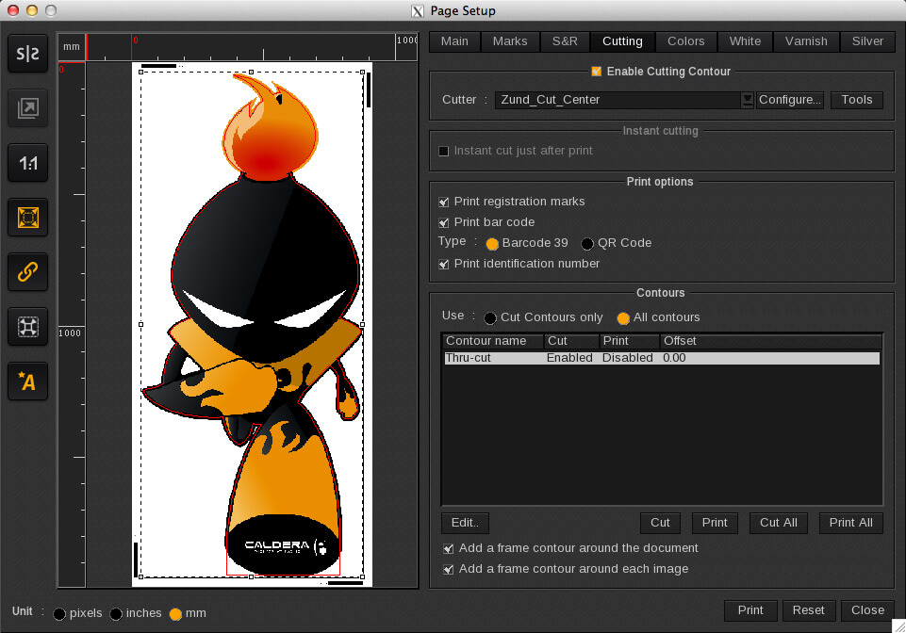Click the bottom Print button

750,611
